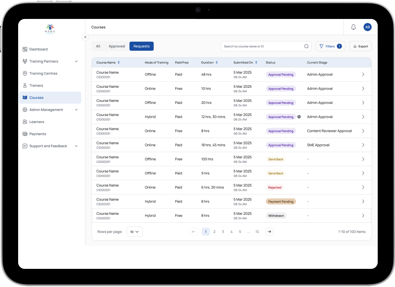Viewport: 395px width, 287px height.
Task: Open the Rows per page dropdown
Action: point(134,232)
